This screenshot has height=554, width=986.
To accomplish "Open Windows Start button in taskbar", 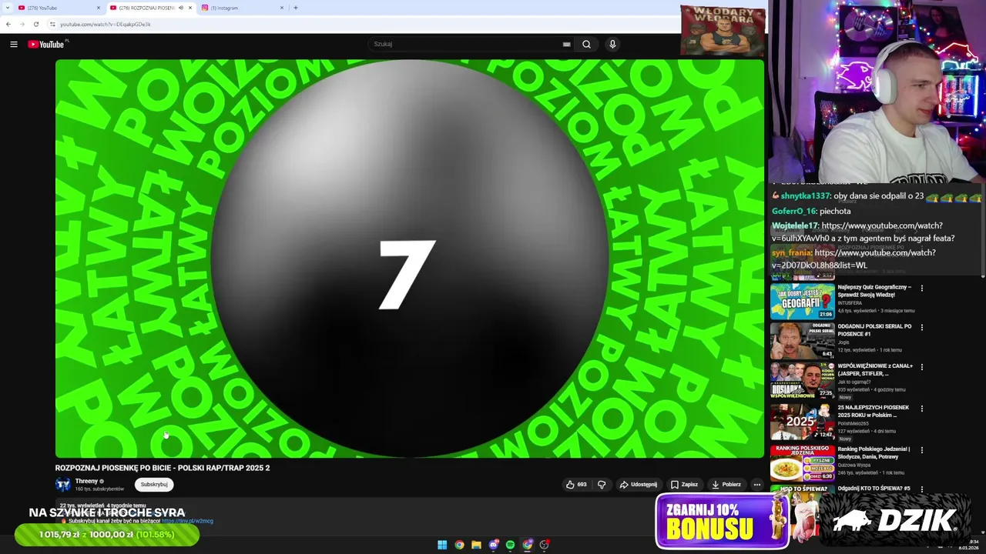I will [442, 545].
